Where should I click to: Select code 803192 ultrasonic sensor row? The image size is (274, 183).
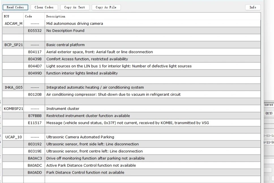[x=35, y=144]
